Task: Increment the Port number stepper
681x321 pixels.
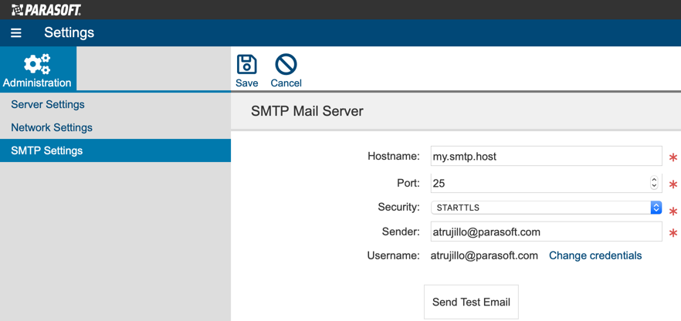Action: [654, 180]
